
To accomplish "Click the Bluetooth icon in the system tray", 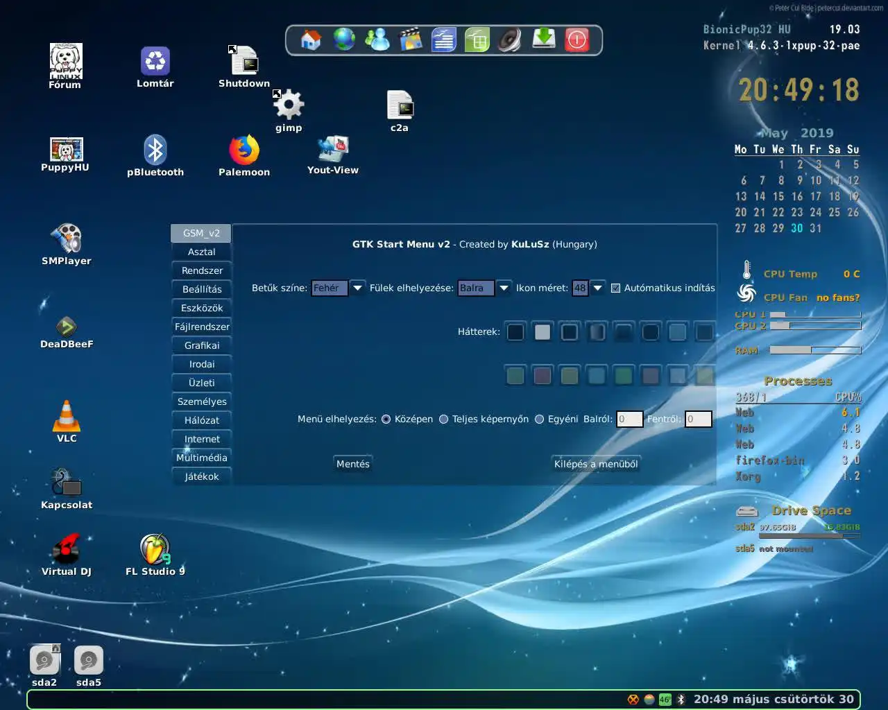I will [x=681, y=700].
